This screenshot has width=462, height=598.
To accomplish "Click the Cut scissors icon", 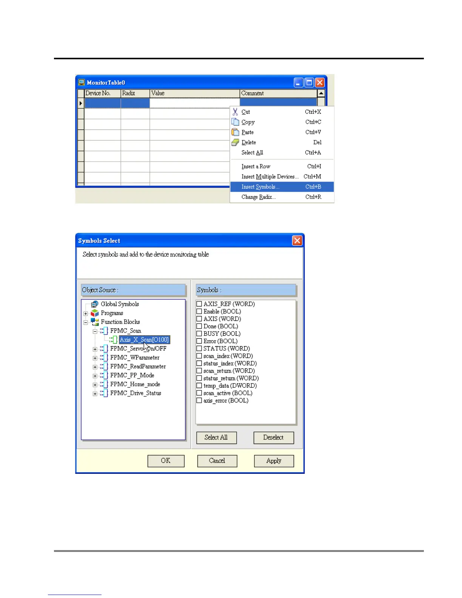I will point(235,112).
